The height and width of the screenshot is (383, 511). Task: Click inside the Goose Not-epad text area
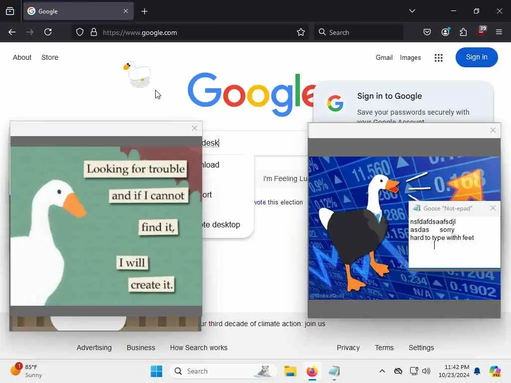pos(454,242)
